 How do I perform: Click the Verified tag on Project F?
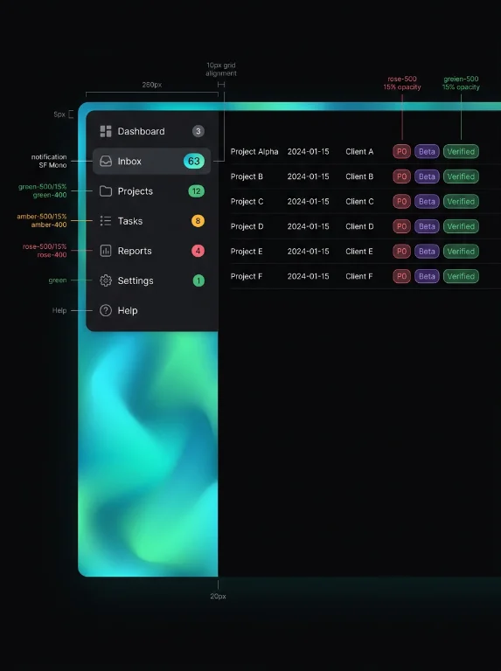[461, 276]
